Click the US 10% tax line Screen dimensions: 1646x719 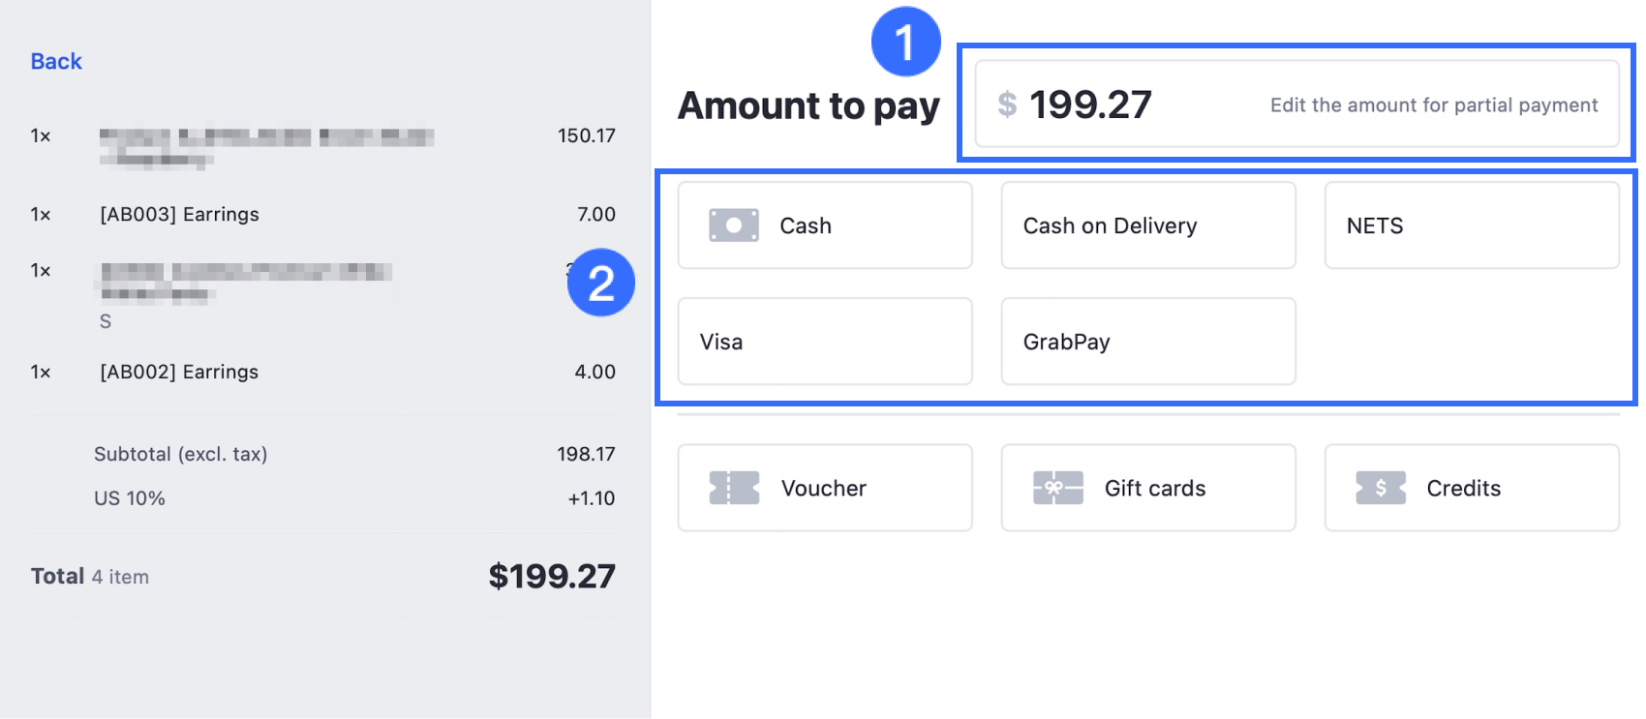tap(130, 498)
